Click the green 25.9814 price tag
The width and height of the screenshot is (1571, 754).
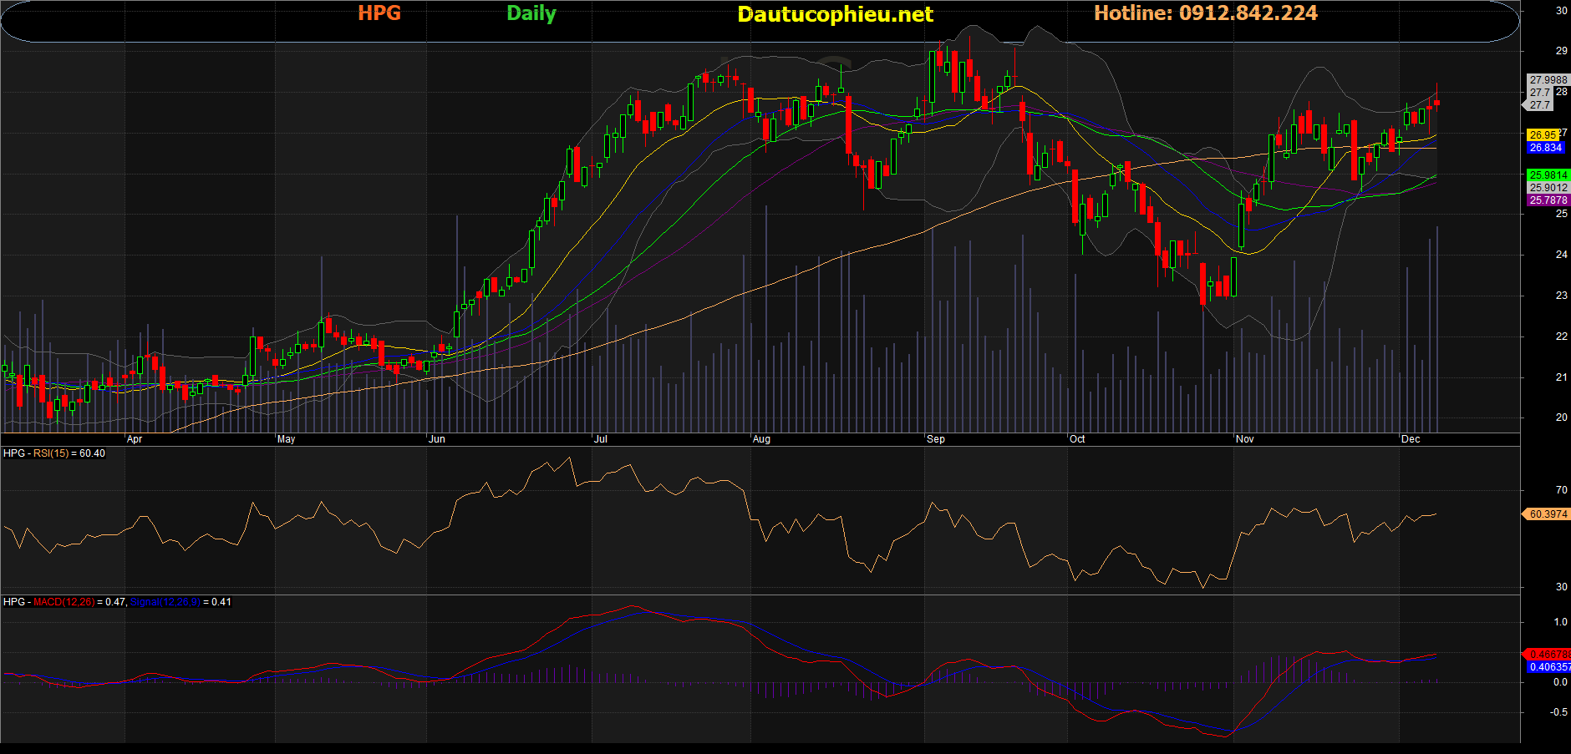1548,175
